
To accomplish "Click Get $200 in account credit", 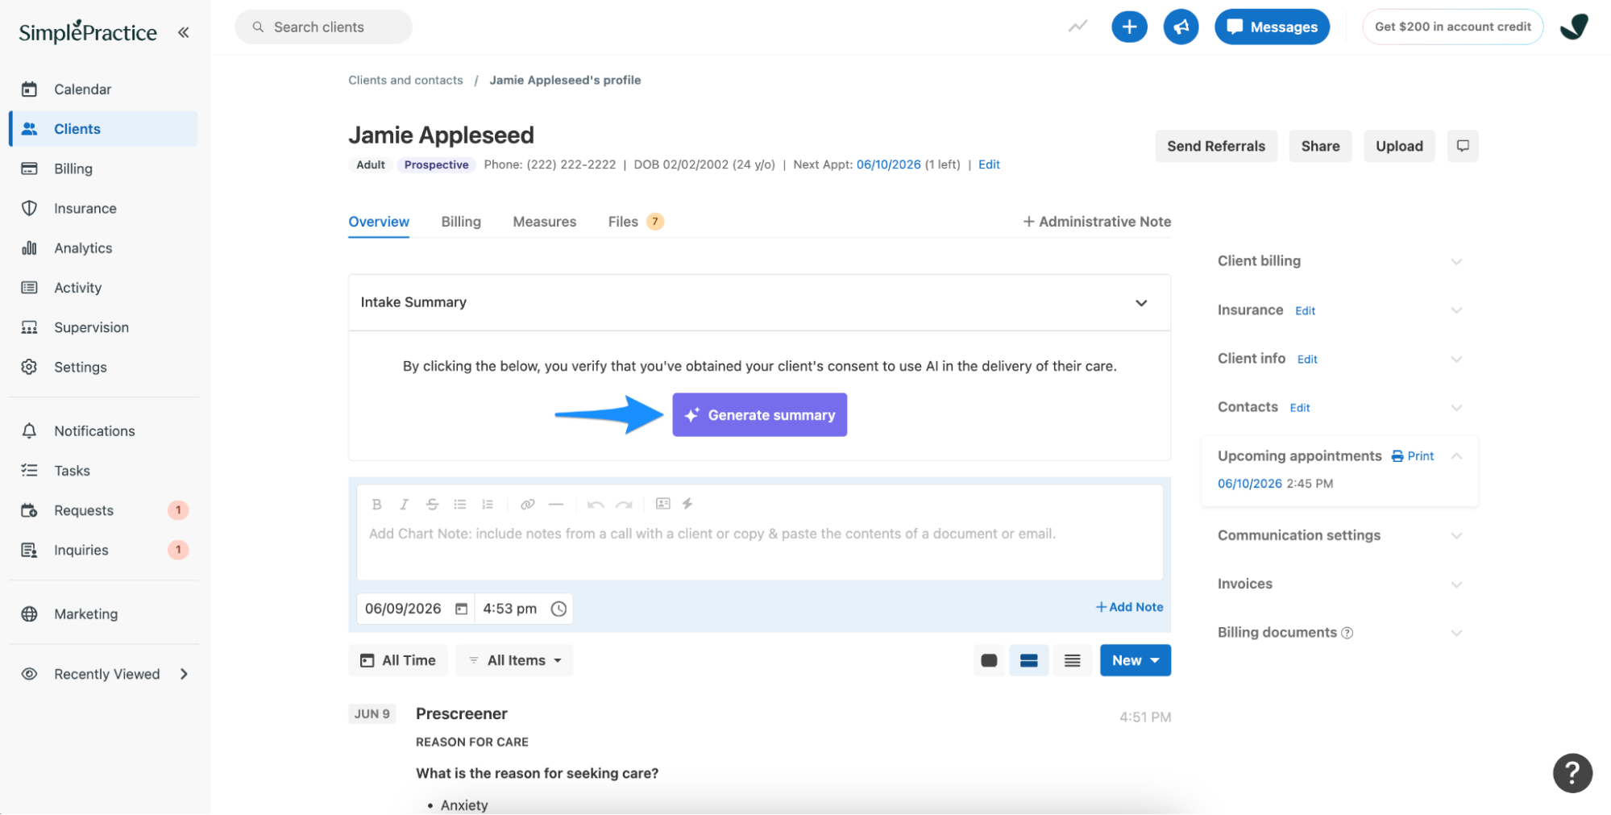I will [1452, 27].
